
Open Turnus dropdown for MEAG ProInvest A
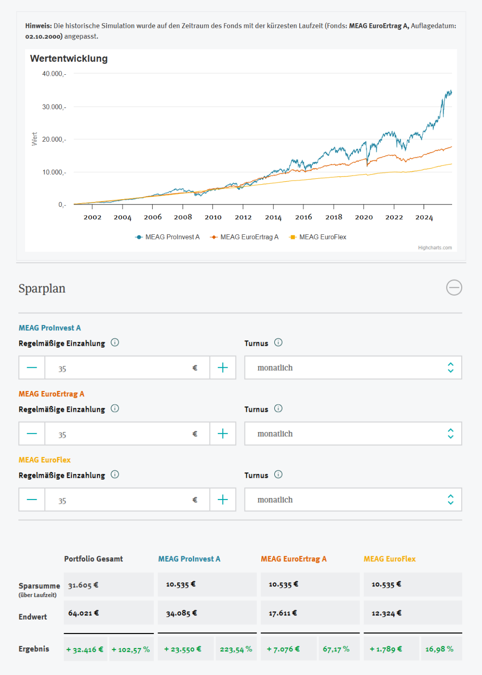tap(353, 368)
